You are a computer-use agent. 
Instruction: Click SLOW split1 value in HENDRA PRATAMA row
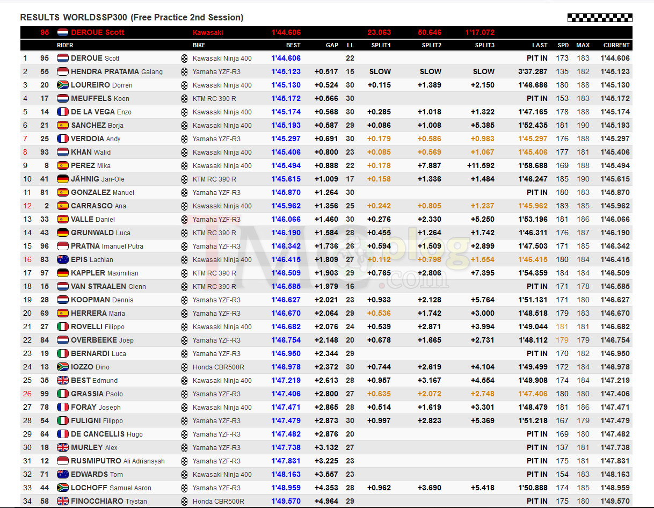[x=380, y=71]
